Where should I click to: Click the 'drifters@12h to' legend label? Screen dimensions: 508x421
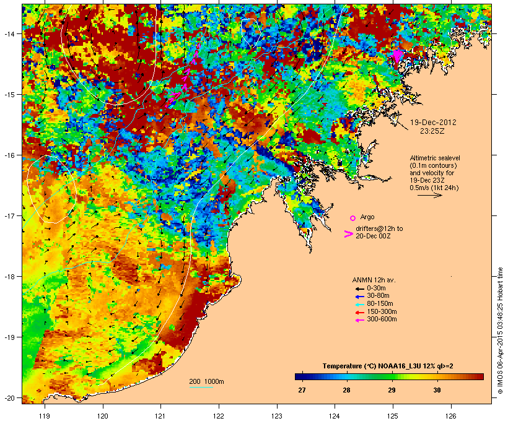tap(379, 228)
